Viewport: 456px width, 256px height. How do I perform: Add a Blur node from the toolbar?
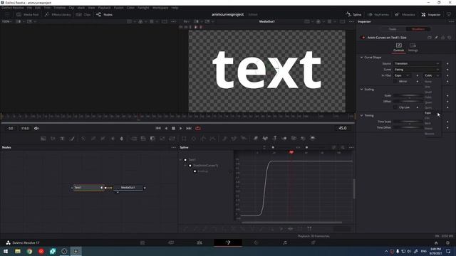122,139
